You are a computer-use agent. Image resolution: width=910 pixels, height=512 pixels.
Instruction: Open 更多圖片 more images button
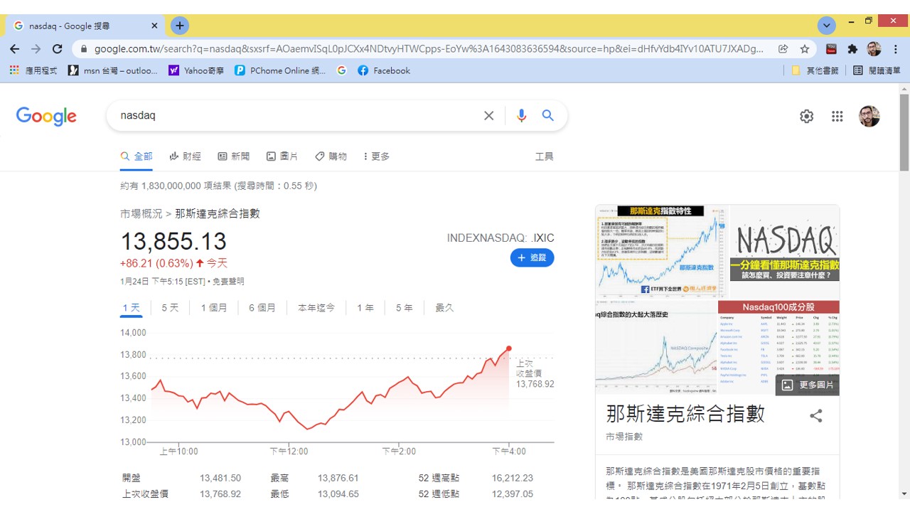[807, 385]
